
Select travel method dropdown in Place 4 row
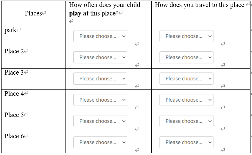point(186,100)
